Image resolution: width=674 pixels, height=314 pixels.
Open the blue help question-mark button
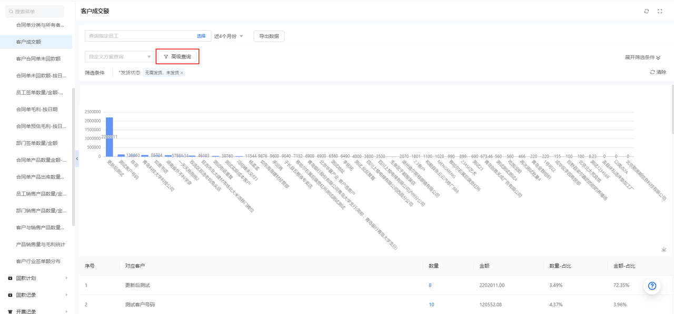(x=652, y=286)
